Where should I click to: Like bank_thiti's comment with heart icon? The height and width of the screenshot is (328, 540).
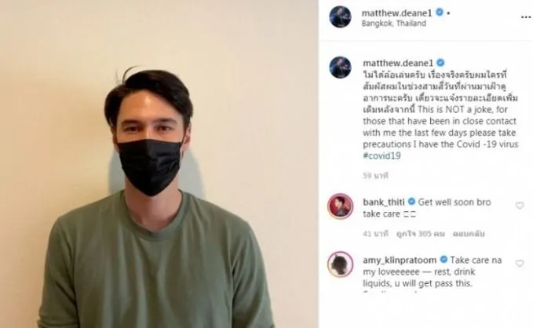point(520,206)
